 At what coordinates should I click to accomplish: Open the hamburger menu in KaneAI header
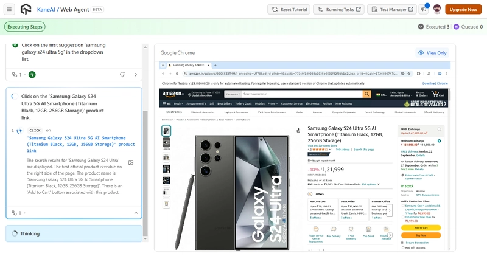pyautogui.click(x=9, y=9)
